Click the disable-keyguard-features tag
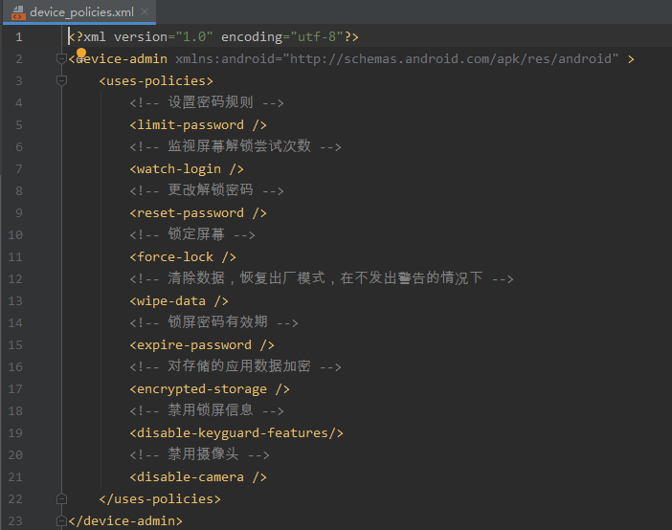The image size is (672, 530). 236,433
